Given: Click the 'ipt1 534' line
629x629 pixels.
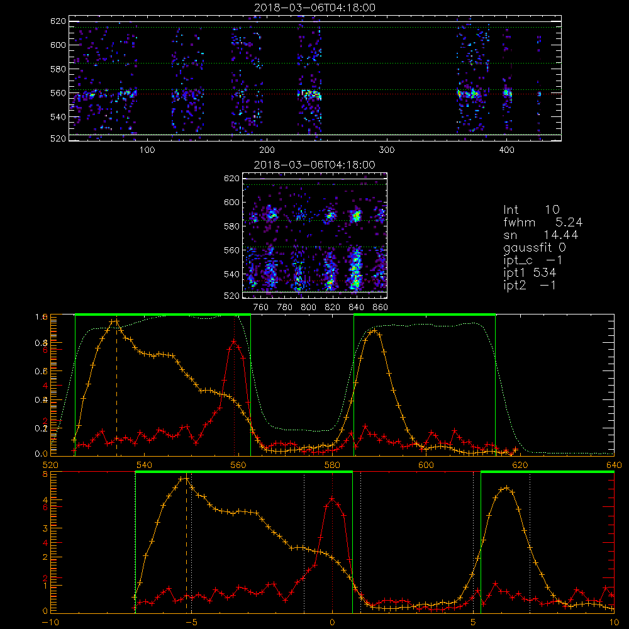Looking at the screenshot, I should (x=530, y=273).
